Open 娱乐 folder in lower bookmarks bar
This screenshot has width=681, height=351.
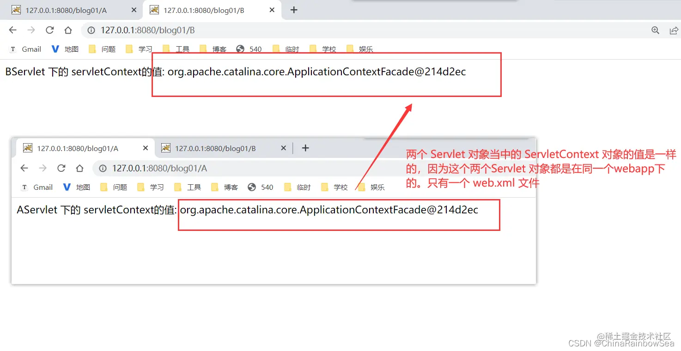[x=371, y=187]
